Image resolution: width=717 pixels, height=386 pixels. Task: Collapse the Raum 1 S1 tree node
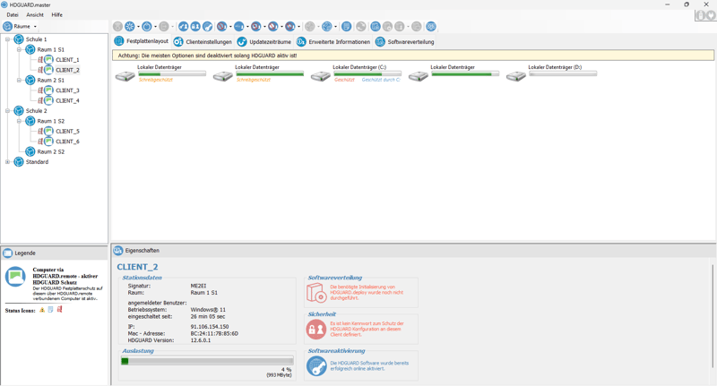click(19, 49)
